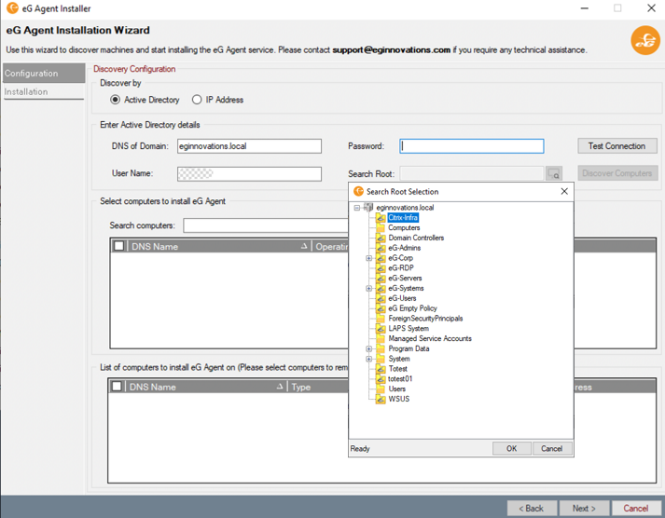Expand the eG-Systems tree node

(x=369, y=289)
